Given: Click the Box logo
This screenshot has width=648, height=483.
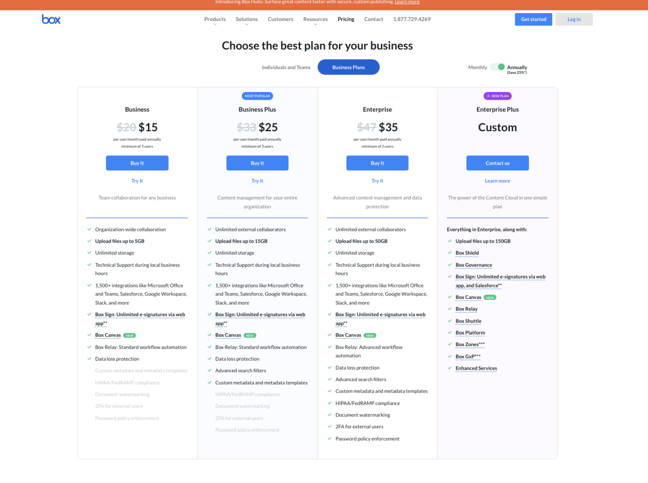Looking at the screenshot, I should [51, 19].
